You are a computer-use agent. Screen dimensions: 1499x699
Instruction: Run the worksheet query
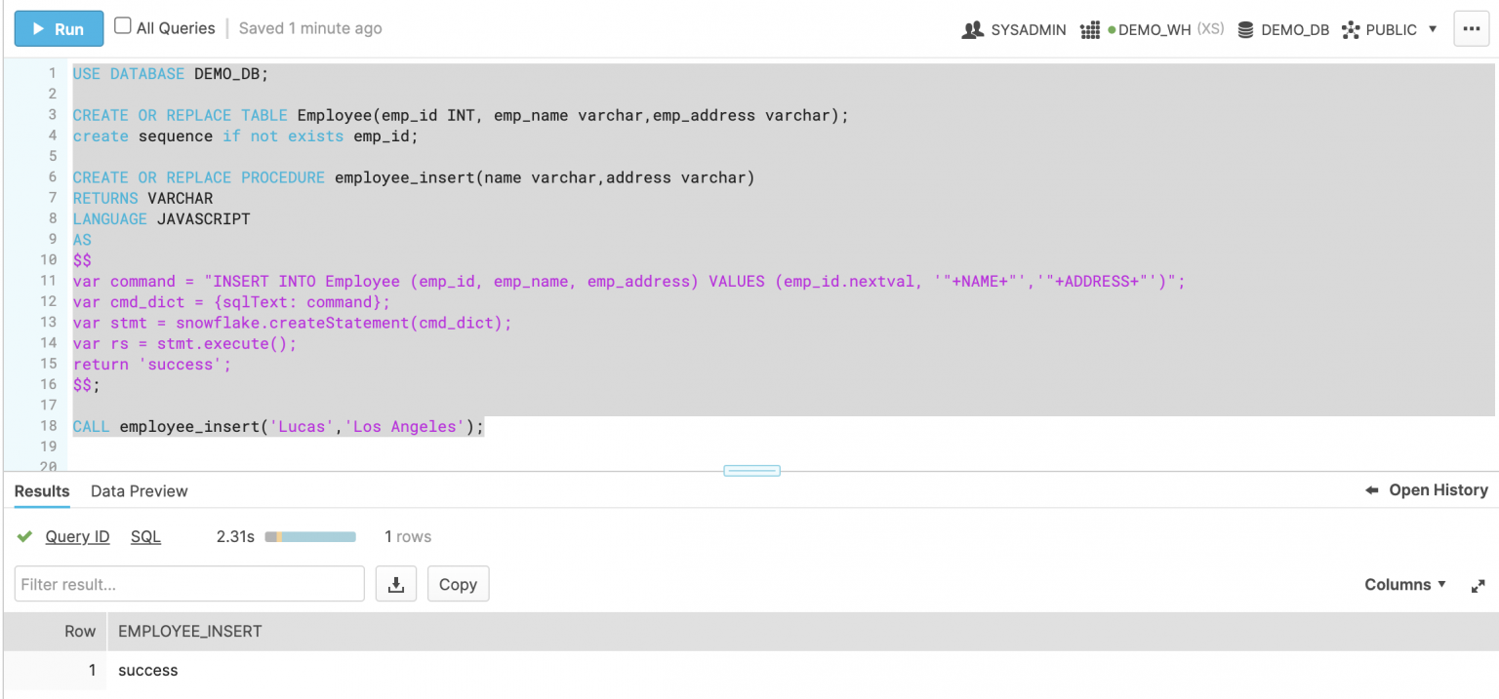click(x=59, y=28)
